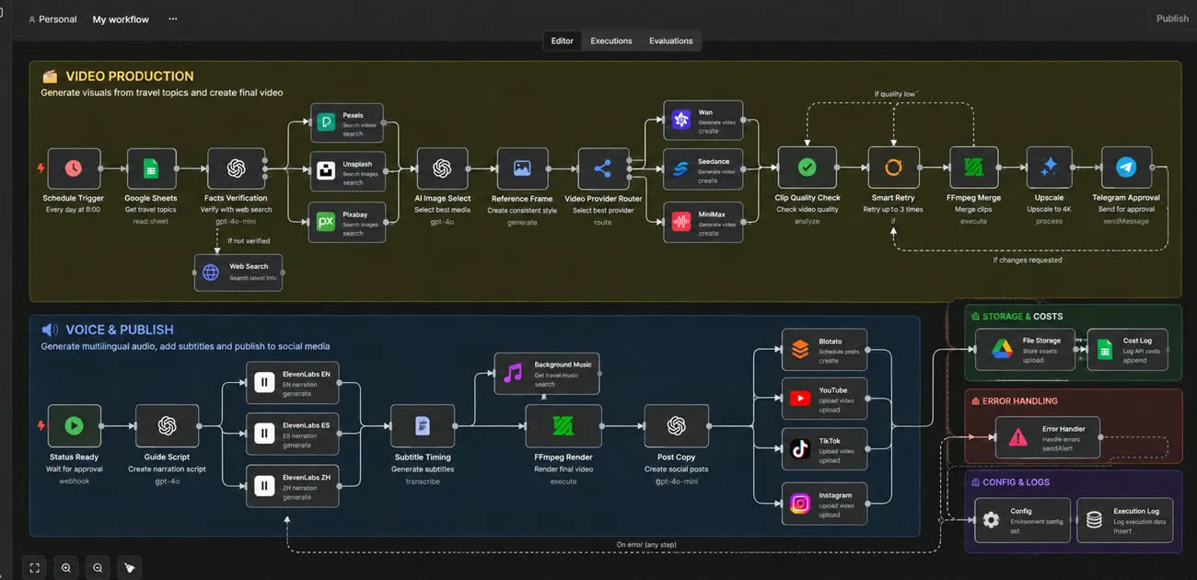
Task: Click the FFmpeg Merge node
Action: tap(974, 168)
